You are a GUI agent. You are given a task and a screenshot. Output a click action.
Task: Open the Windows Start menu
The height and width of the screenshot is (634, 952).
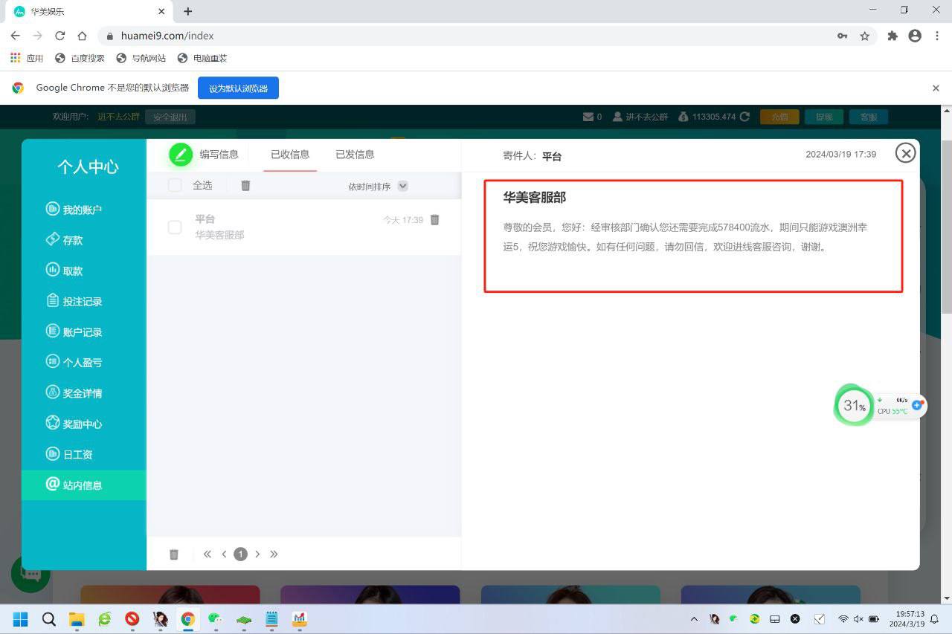point(20,619)
